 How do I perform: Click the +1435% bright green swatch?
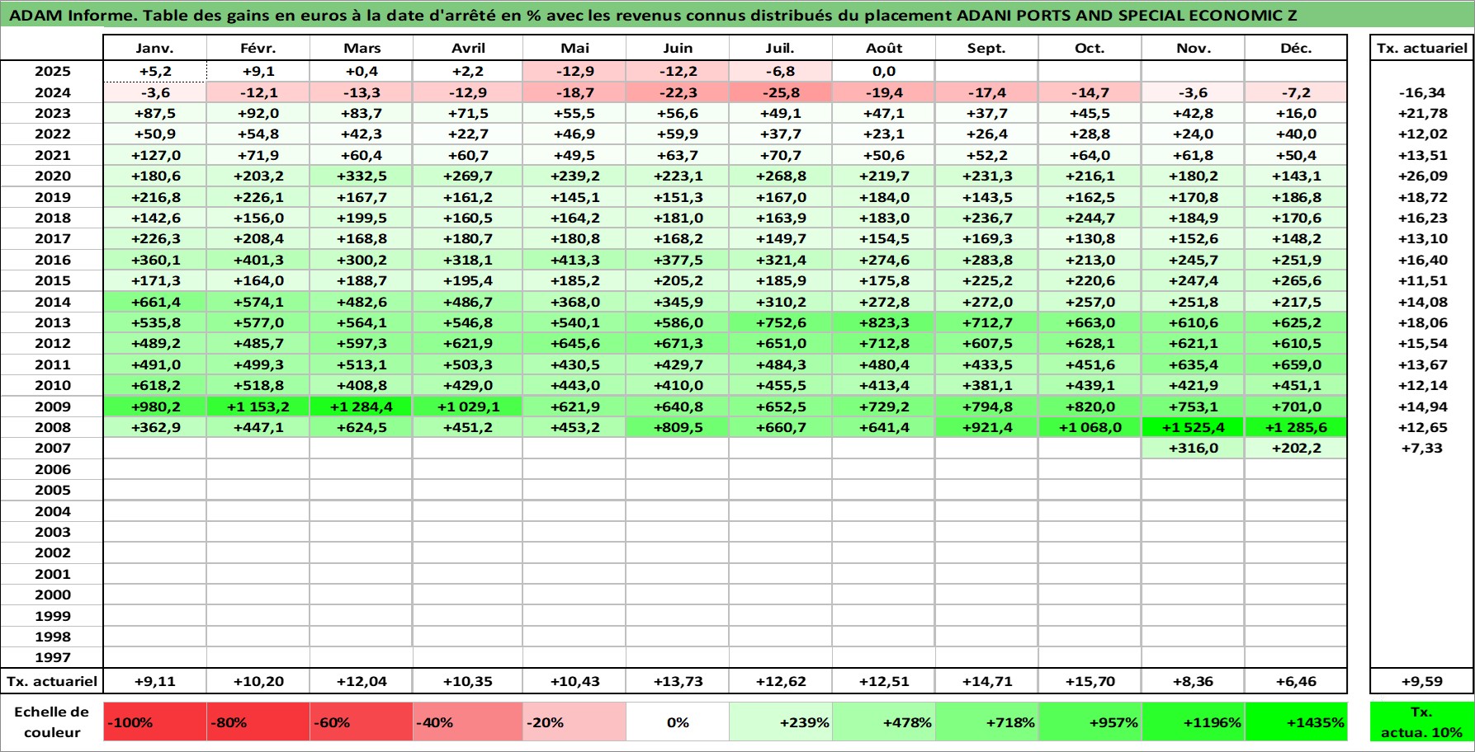pyautogui.click(x=1296, y=721)
